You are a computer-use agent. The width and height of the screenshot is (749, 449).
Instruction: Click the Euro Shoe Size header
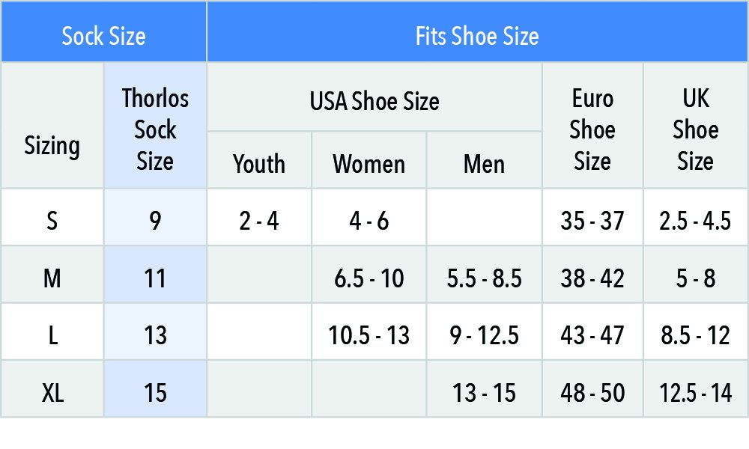pyautogui.click(x=592, y=126)
